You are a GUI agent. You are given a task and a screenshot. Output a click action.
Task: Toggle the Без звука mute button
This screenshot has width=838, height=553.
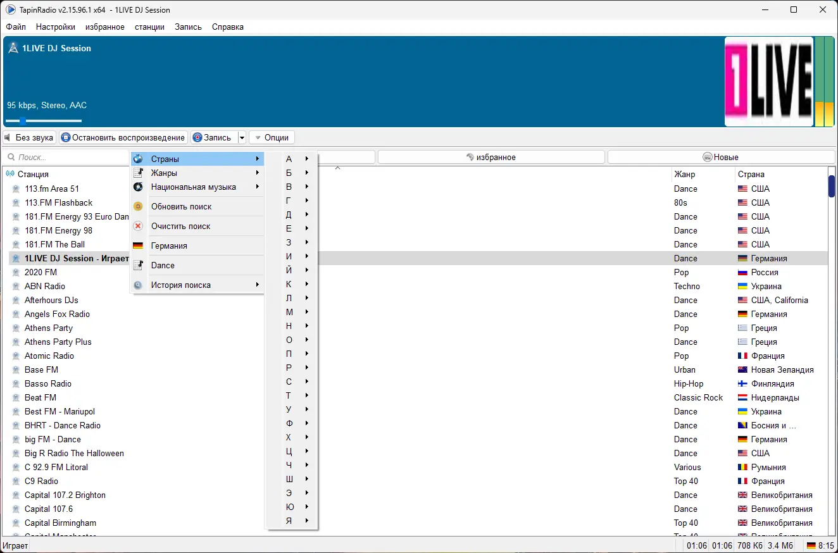coord(29,137)
